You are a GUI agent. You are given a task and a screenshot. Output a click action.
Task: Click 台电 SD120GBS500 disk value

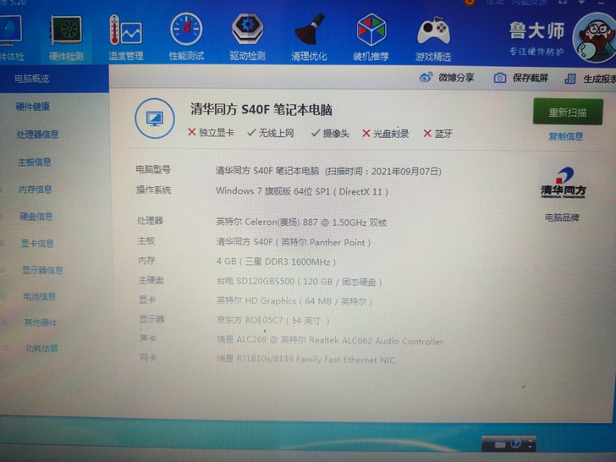299,282
